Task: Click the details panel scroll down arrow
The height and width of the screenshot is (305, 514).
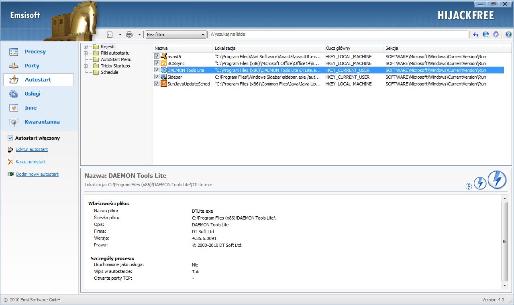Action: pyautogui.click(x=505, y=285)
